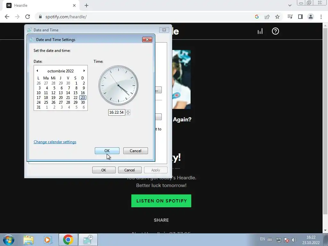
Task: Go to the next calendar month
Action: [x=84, y=71]
